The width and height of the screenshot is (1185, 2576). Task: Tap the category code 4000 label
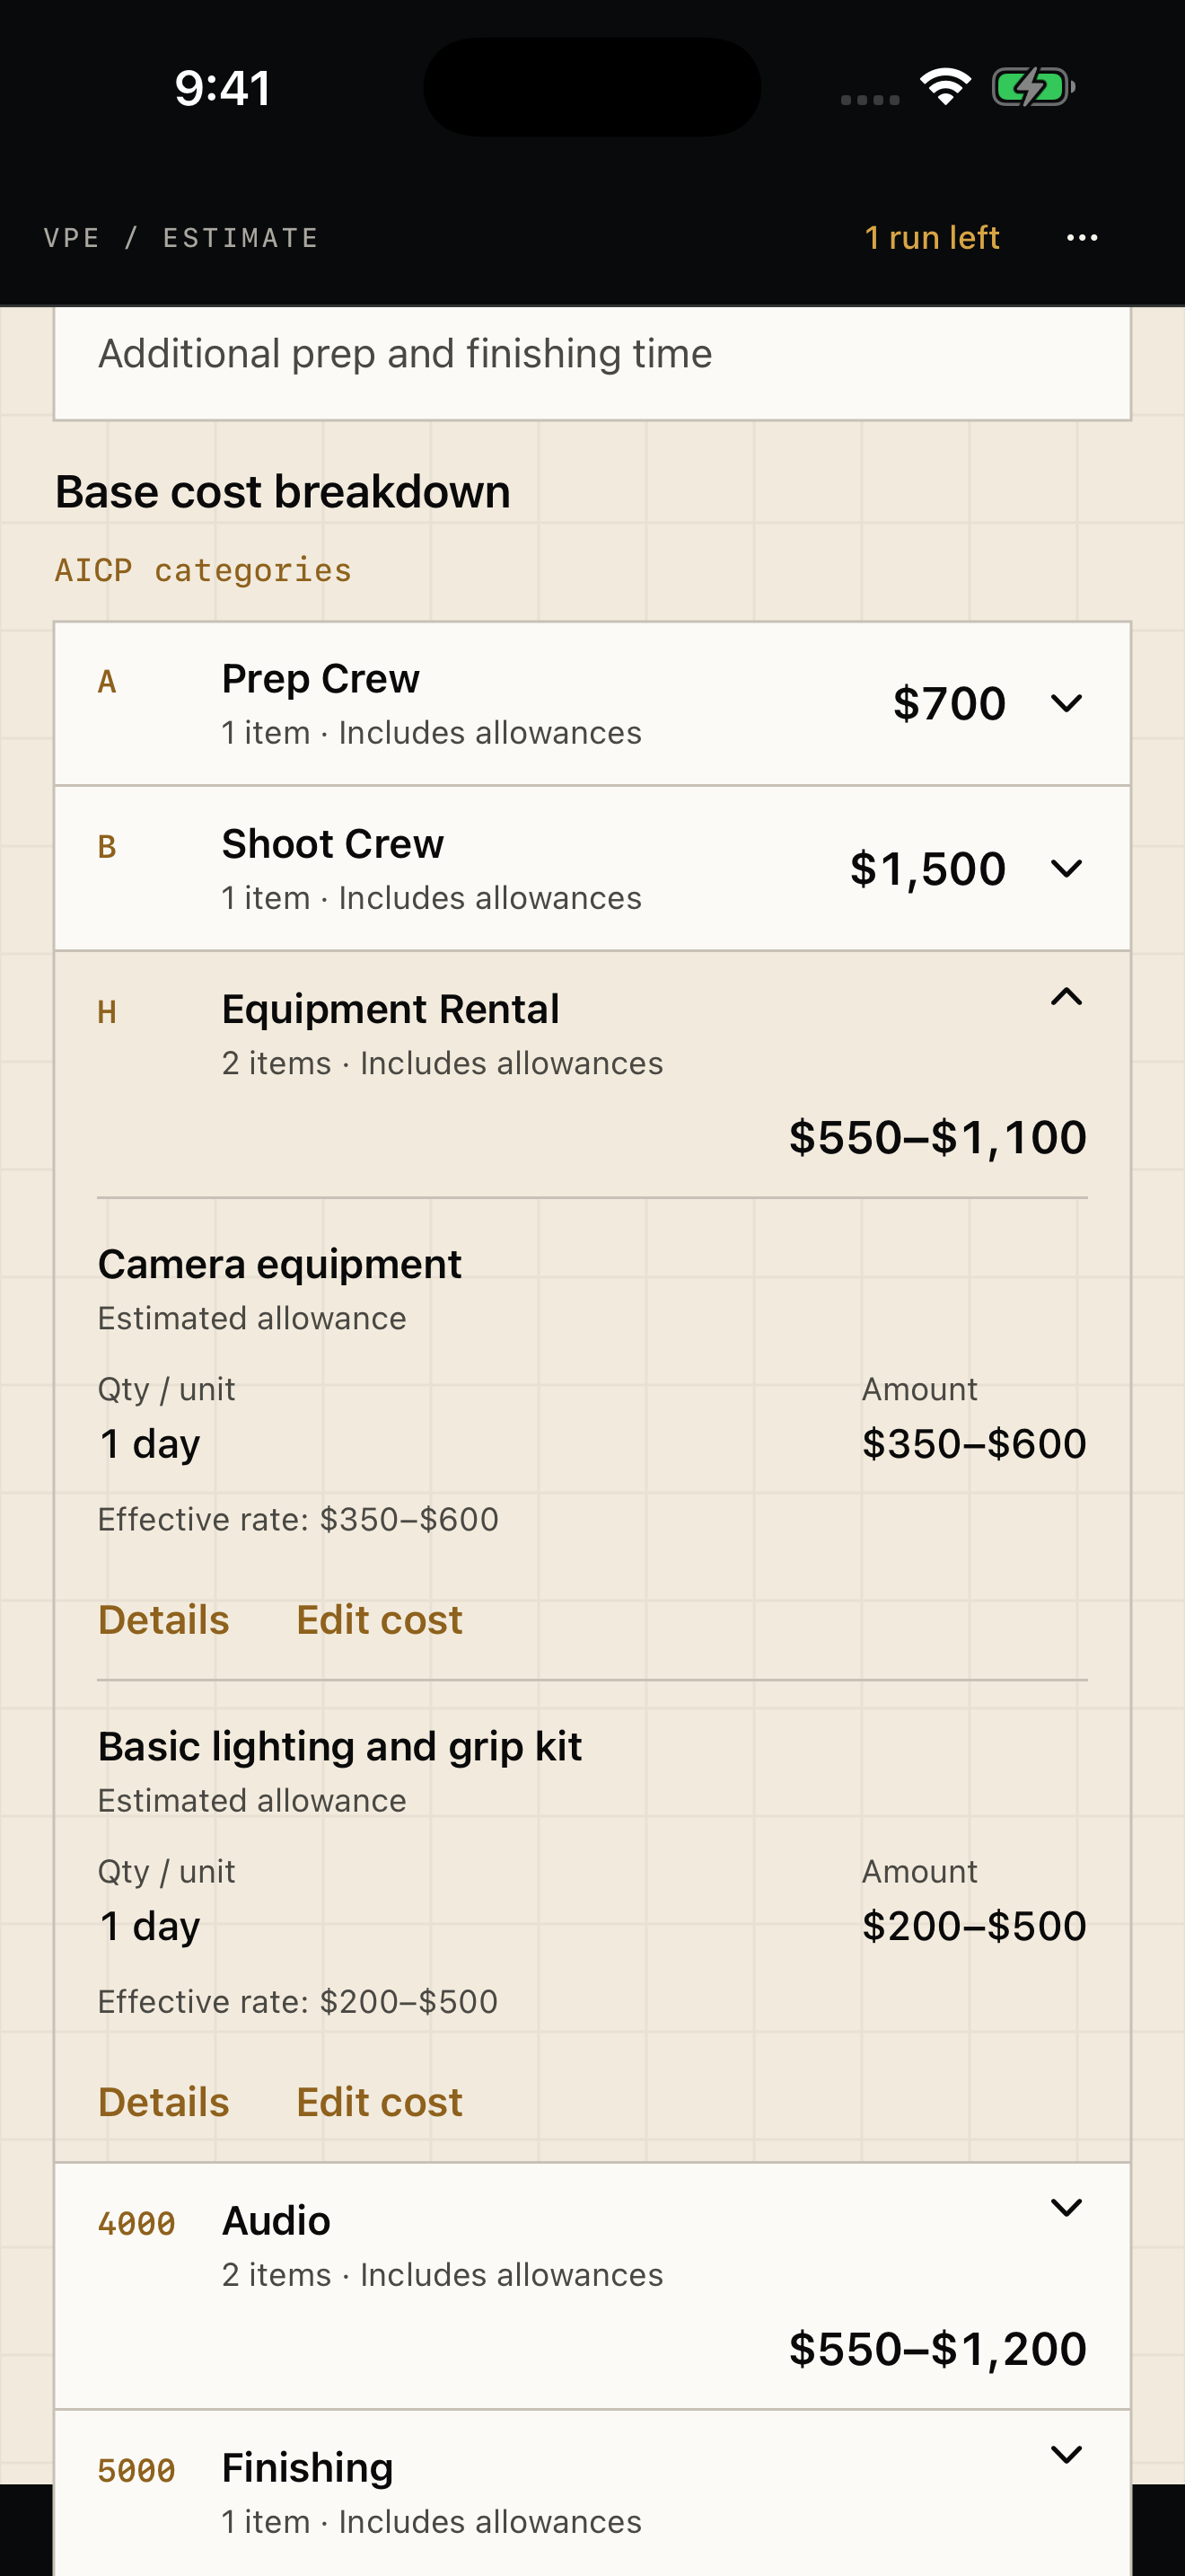[x=136, y=2223]
